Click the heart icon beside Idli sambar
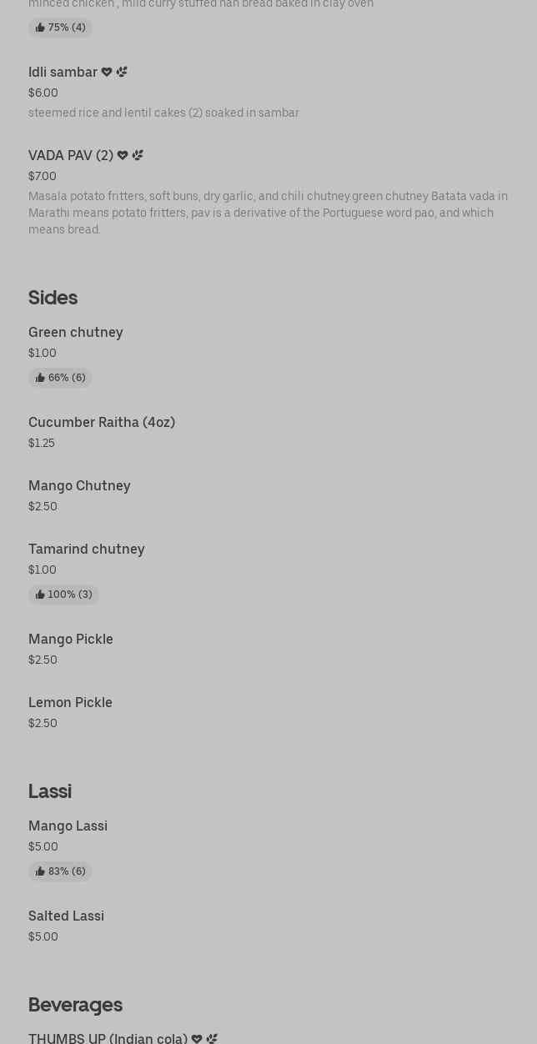 tap(107, 73)
